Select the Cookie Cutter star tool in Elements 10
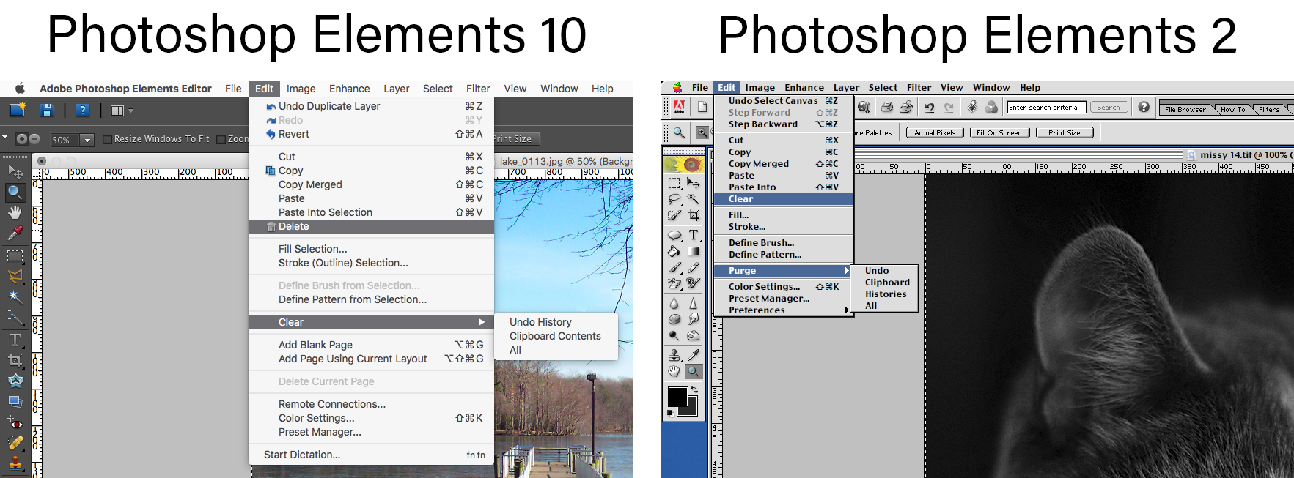The width and height of the screenshot is (1294, 478). pos(15,381)
